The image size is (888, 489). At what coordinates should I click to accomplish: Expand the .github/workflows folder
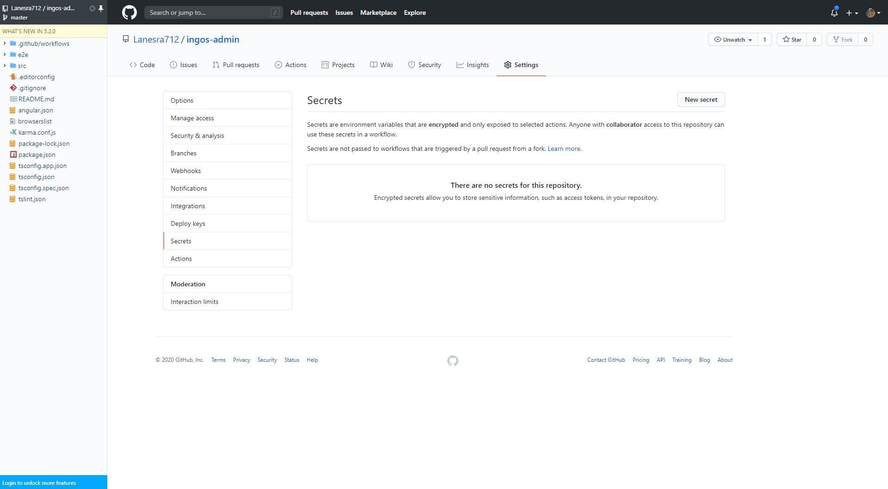click(5, 43)
